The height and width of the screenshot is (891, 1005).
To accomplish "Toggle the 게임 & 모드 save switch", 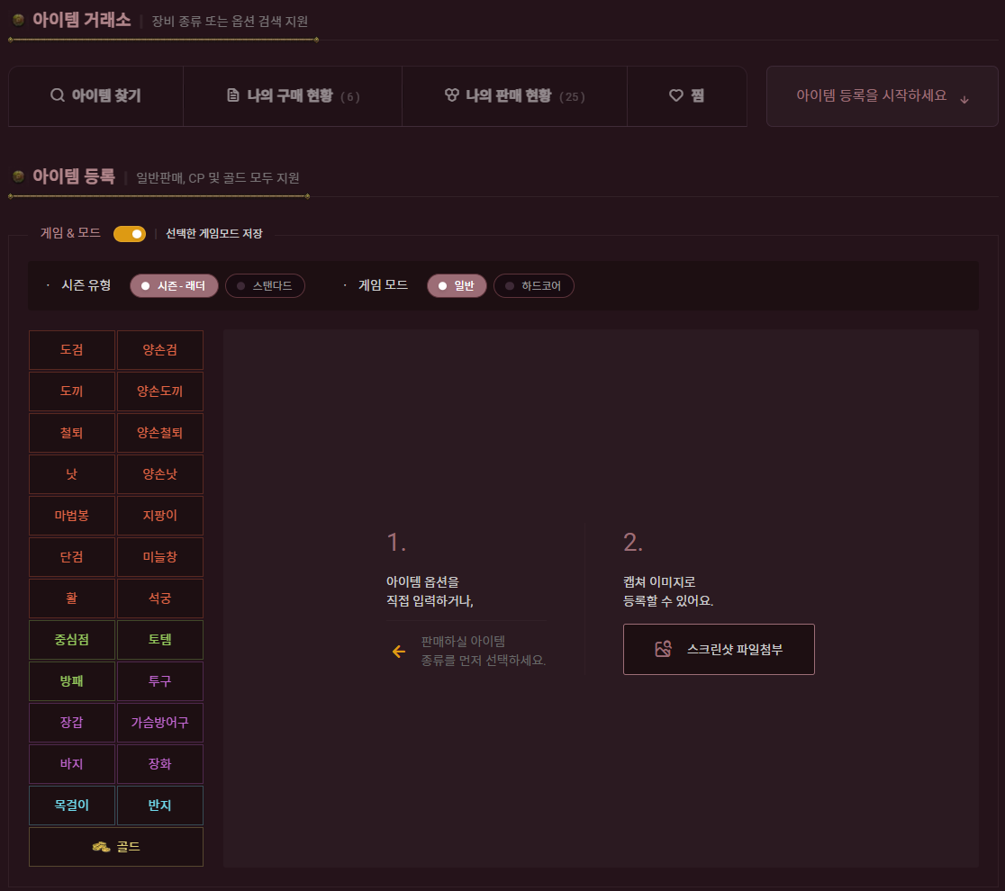I will (130, 234).
